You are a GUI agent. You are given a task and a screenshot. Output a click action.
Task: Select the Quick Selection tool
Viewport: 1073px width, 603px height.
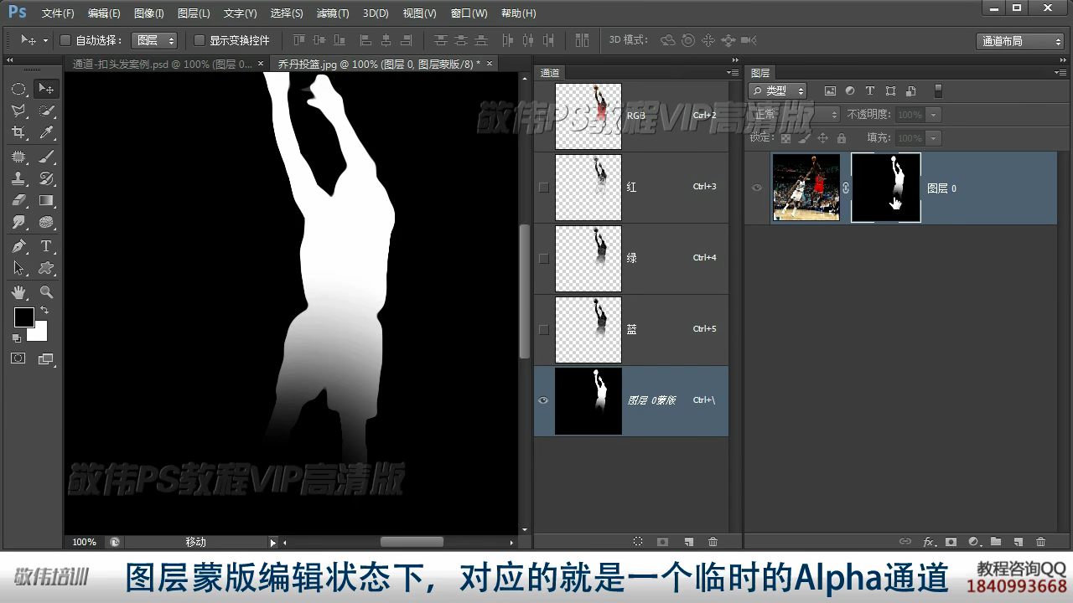(46, 111)
